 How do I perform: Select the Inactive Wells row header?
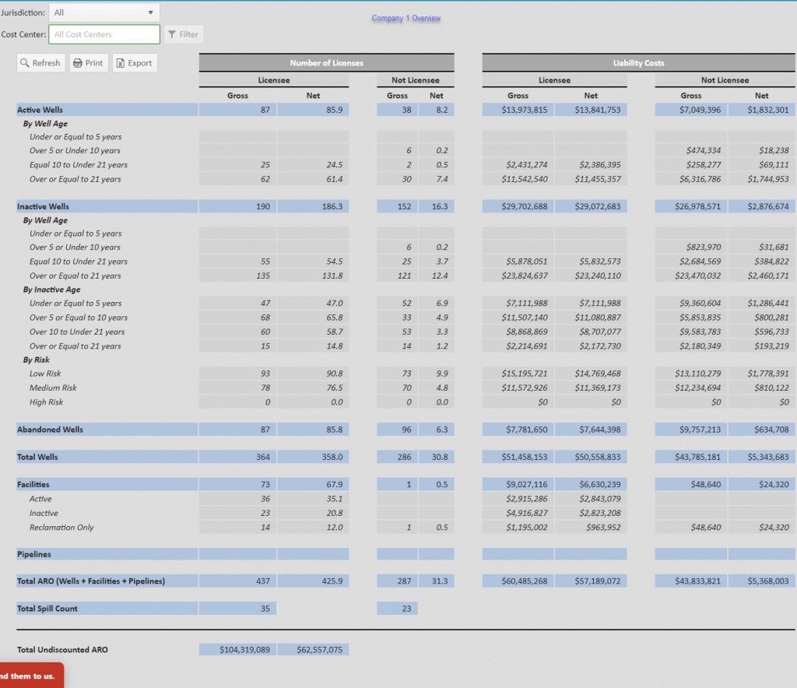coord(42,206)
